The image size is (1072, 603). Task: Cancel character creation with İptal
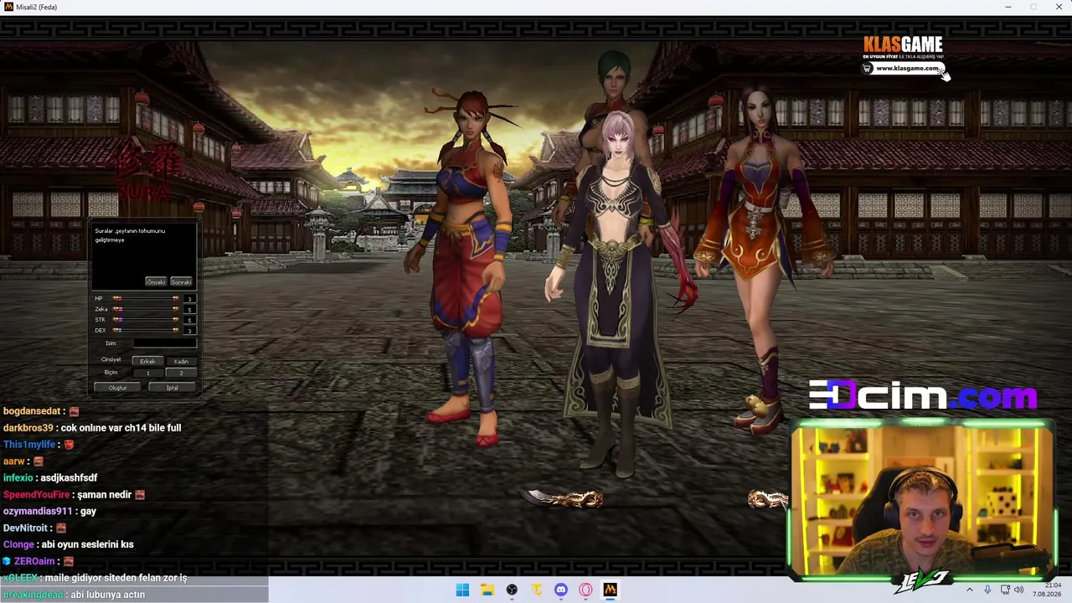(172, 388)
